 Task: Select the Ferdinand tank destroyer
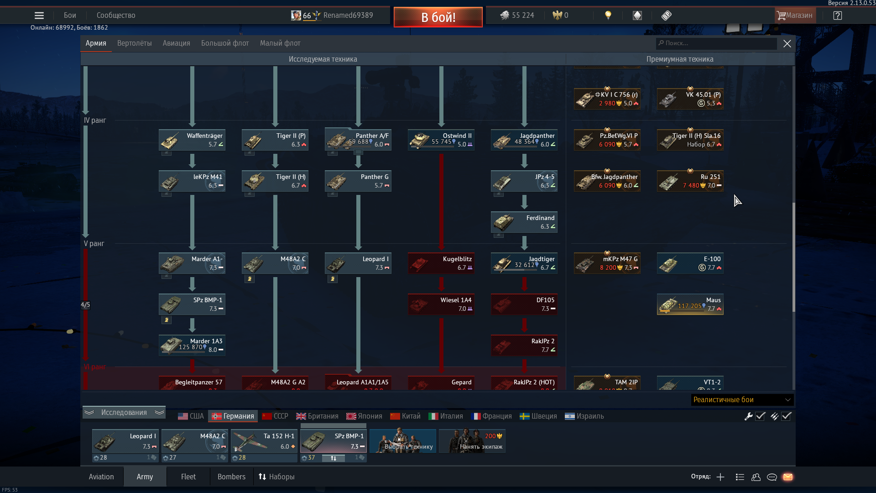pos(524,222)
